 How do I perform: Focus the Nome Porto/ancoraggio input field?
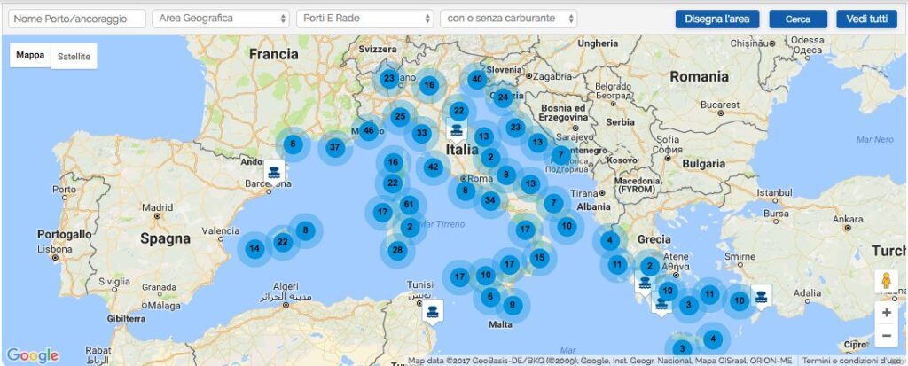[x=77, y=19]
